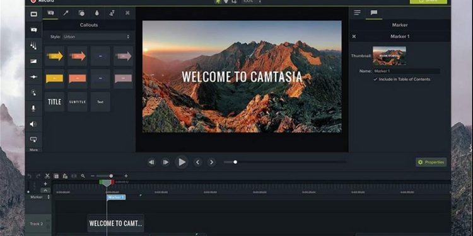Select Marker 1 on the timeline
Screen dimensions: 473x236
tap(116, 198)
